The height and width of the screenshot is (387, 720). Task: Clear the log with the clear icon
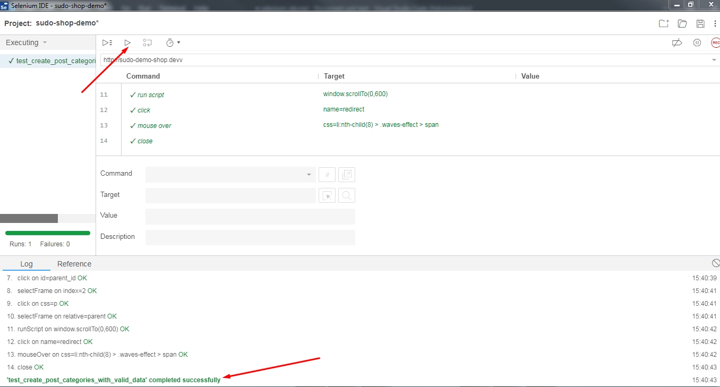715,263
